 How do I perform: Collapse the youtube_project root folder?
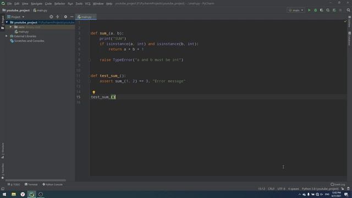click(x=7, y=23)
